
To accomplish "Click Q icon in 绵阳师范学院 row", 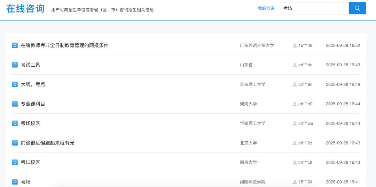I will click(15, 182).
